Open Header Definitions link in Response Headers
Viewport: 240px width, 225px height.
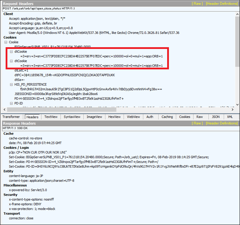click(x=222, y=123)
